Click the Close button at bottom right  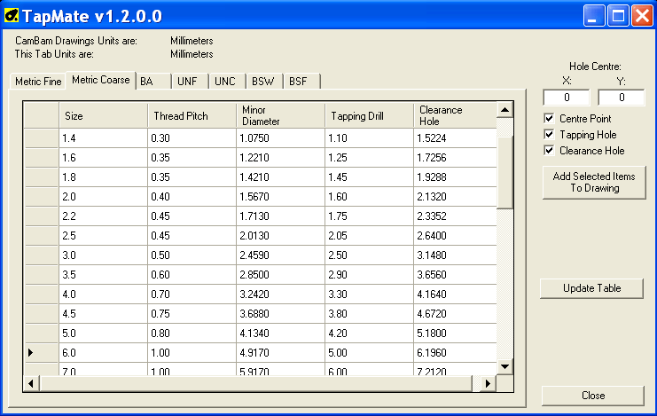[x=593, y=396]
